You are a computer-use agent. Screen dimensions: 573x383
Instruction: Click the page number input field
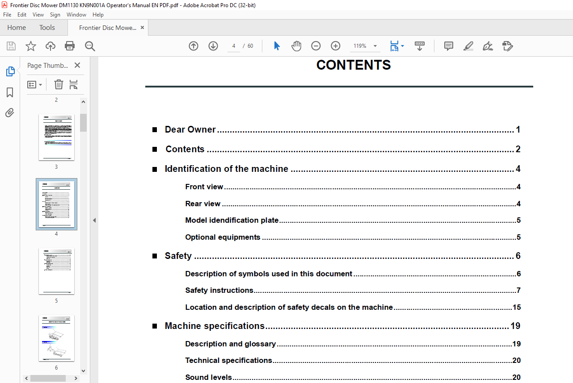[x=234, y=46]
